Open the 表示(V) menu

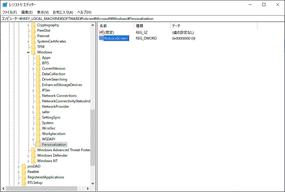(x=43, y=12)
